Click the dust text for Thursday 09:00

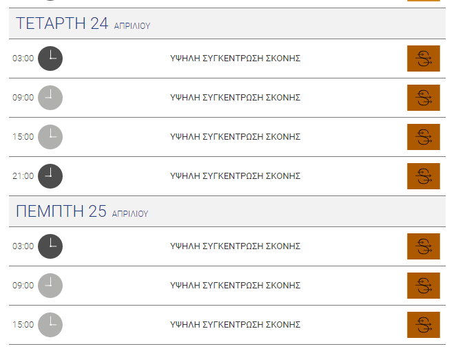tap(235, 286)
